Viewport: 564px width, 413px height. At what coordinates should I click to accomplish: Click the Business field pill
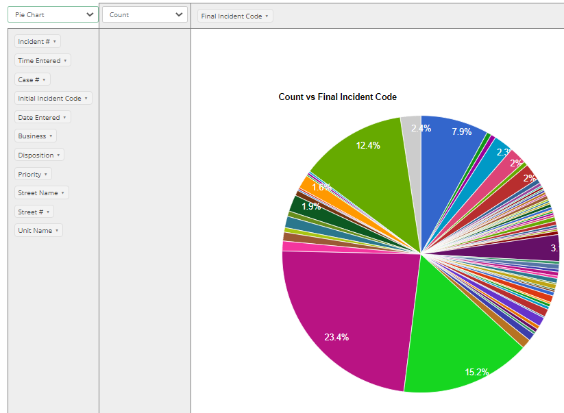pos(35,136)
